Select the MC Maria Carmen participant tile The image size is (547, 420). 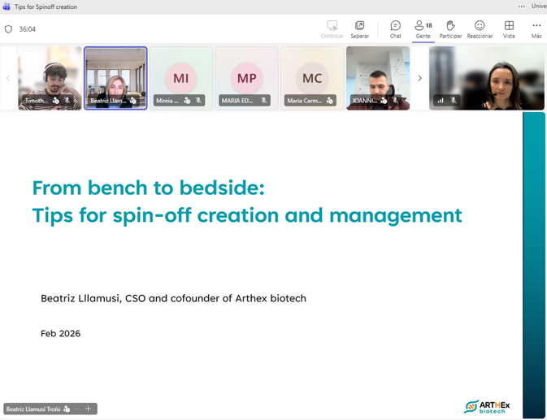coord(312,77)
